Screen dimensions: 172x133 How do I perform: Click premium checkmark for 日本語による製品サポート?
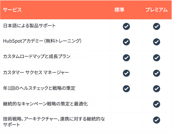point(157,26)
